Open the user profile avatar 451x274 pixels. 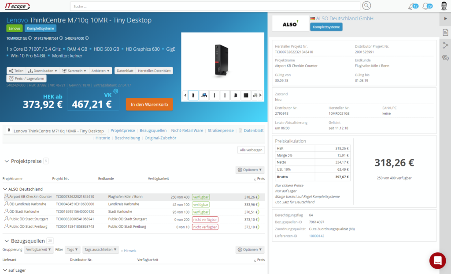[444, 6]
